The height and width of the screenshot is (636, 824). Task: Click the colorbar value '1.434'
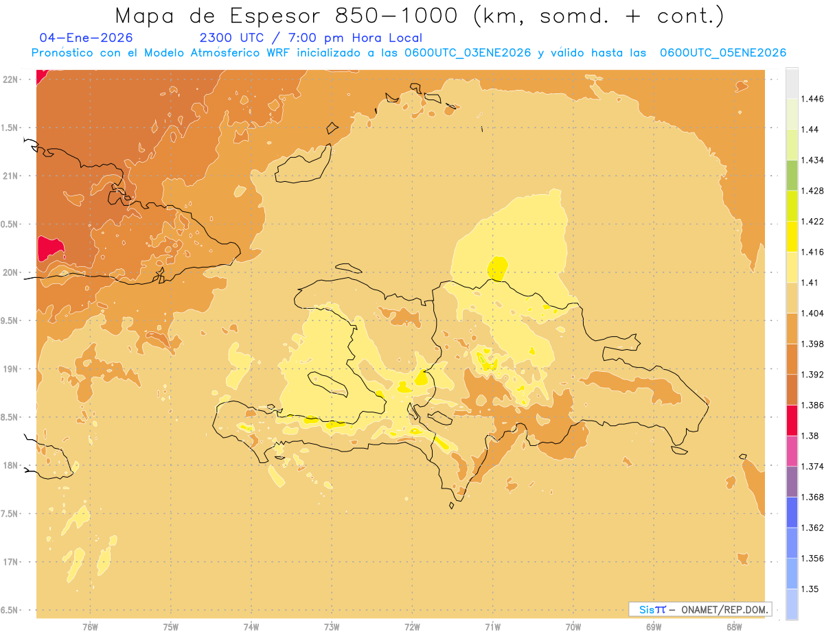pos(812,160)
